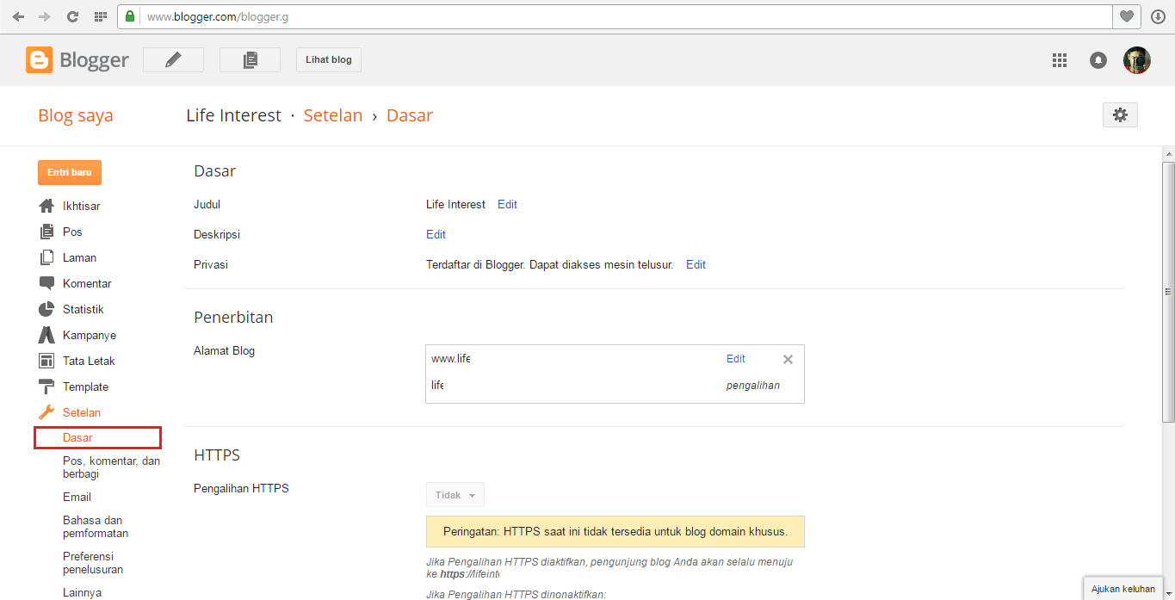1175x600 pixels.
Task: Open the post list documents icon
Action: point(250,59)
